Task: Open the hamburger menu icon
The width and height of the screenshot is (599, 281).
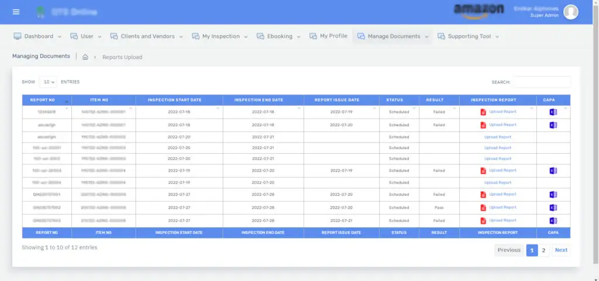Action: pos(16,12)
